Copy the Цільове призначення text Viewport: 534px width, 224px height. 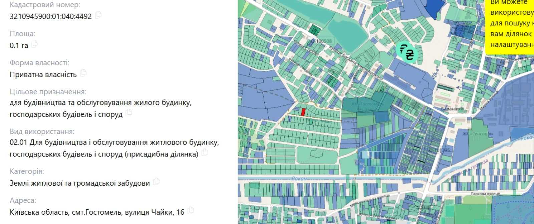129,113
